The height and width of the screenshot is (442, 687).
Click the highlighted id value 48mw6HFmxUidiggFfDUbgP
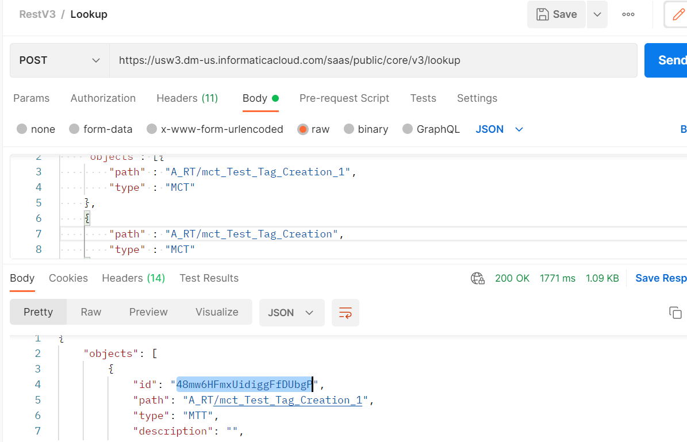[x=244, y=384]
